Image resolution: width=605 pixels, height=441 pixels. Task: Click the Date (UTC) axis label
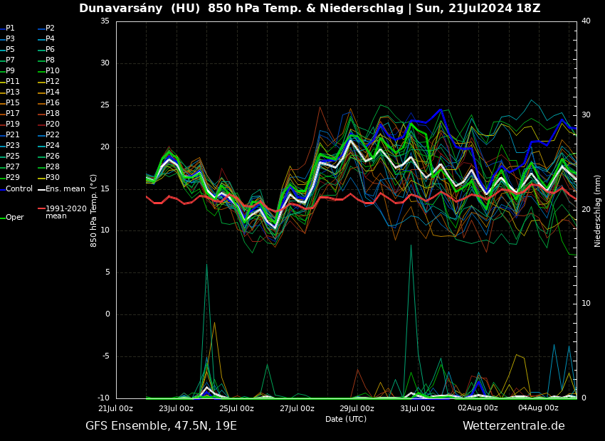pyautogui.click(x=346, y=419)
